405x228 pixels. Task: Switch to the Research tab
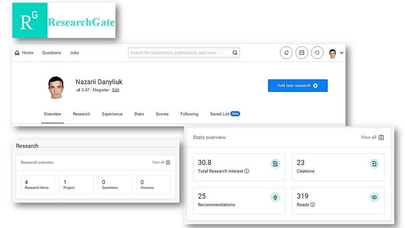coord(81,114)
